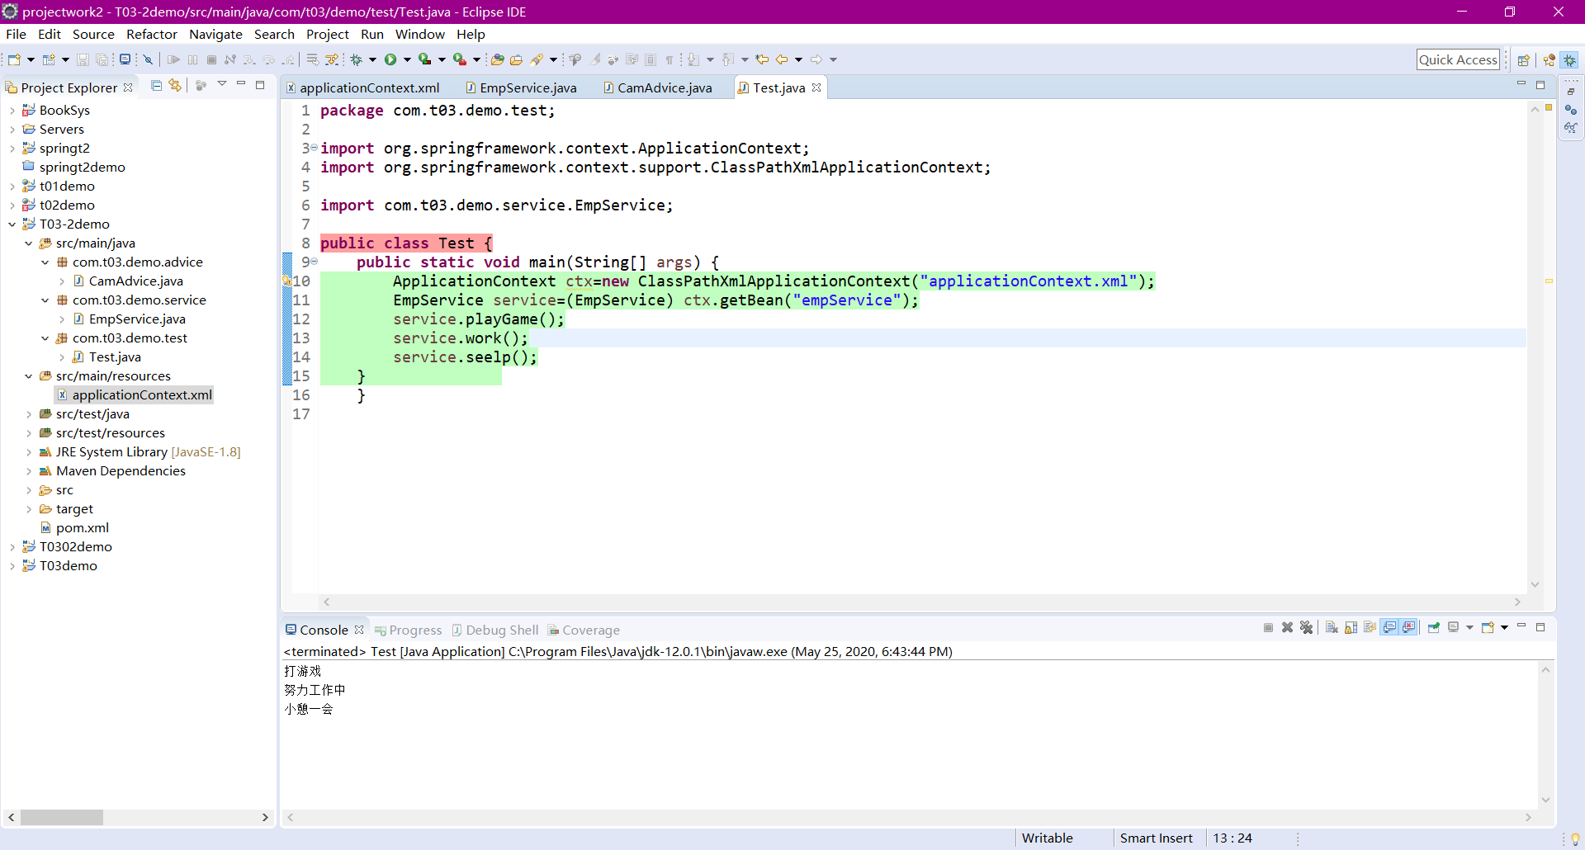Click the Quick Access search field
This screenshot has width=1585, height=850.
(1458, 59)
